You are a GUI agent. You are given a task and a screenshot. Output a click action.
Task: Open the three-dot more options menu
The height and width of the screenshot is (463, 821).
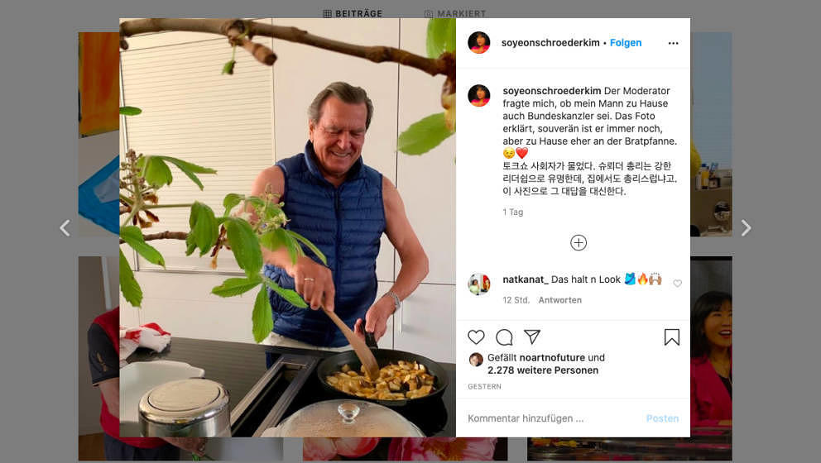point(674,43)
